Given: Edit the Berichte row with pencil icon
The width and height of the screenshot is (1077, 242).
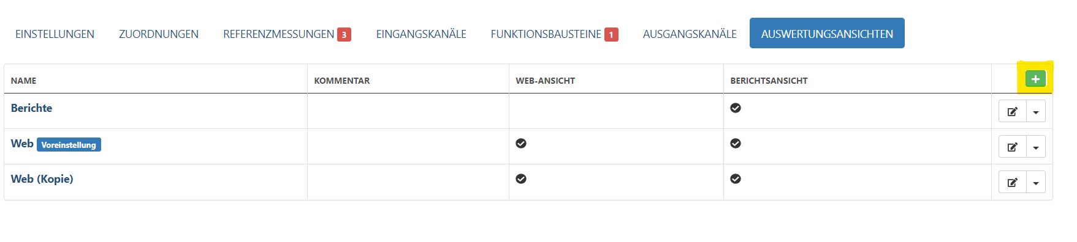Looking at the screenshot, I should pos(1013,111).
